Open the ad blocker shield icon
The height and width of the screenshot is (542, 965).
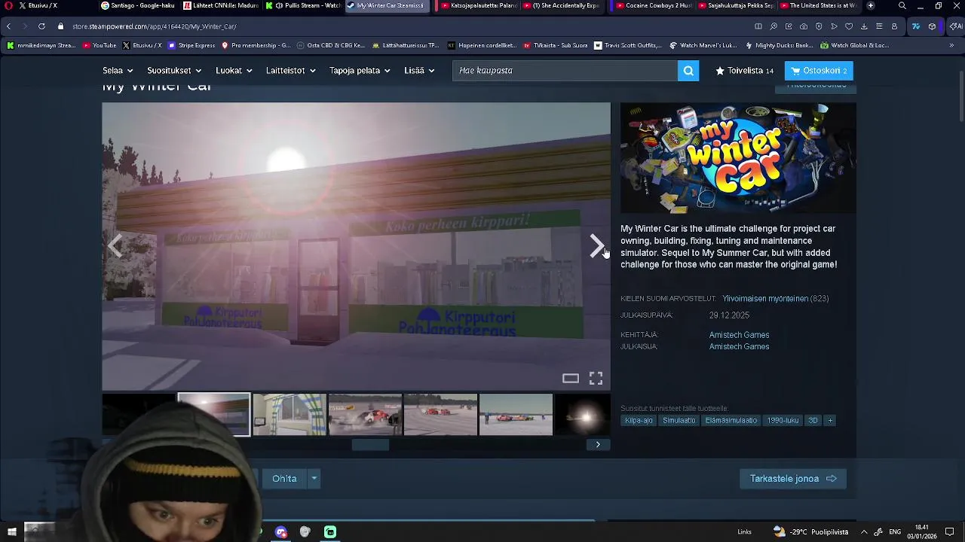click(x=819, y=26)
